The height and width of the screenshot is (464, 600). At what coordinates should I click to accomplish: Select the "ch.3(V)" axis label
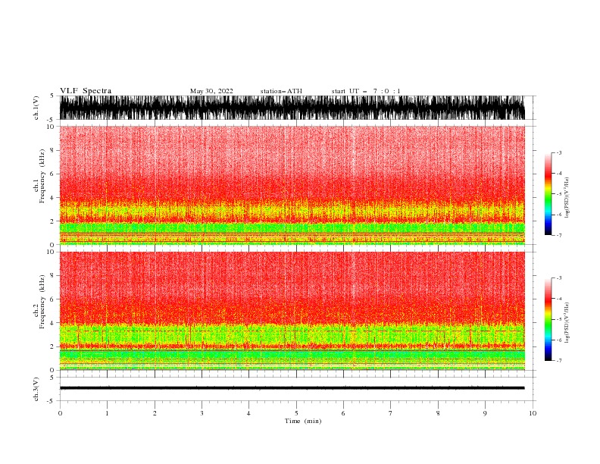click(x=36, y=389)
